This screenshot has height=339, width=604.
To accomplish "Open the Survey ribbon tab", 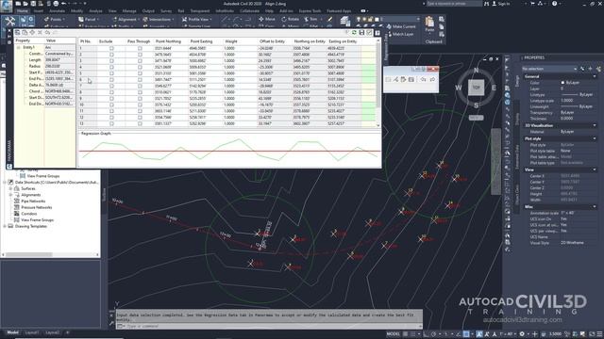I will [166, 11].
